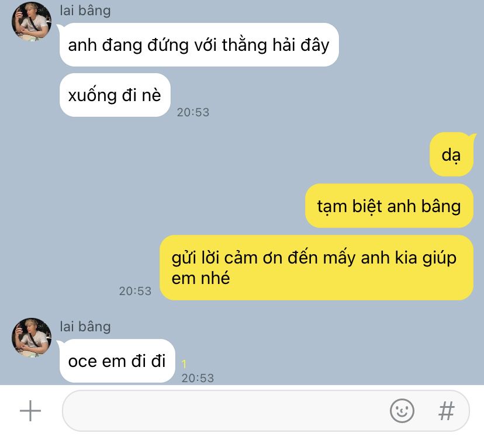Screen dimensions: 484x447
Task: Tap the speech tail of the "dạ" bubble
Action: (473, 136)
